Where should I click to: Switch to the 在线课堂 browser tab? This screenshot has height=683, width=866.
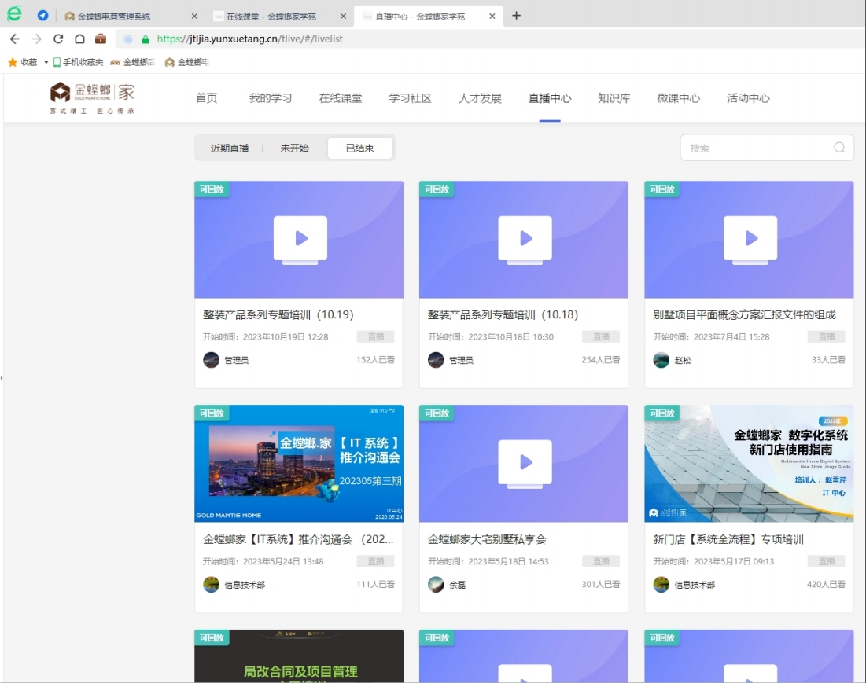pos(271,17)
